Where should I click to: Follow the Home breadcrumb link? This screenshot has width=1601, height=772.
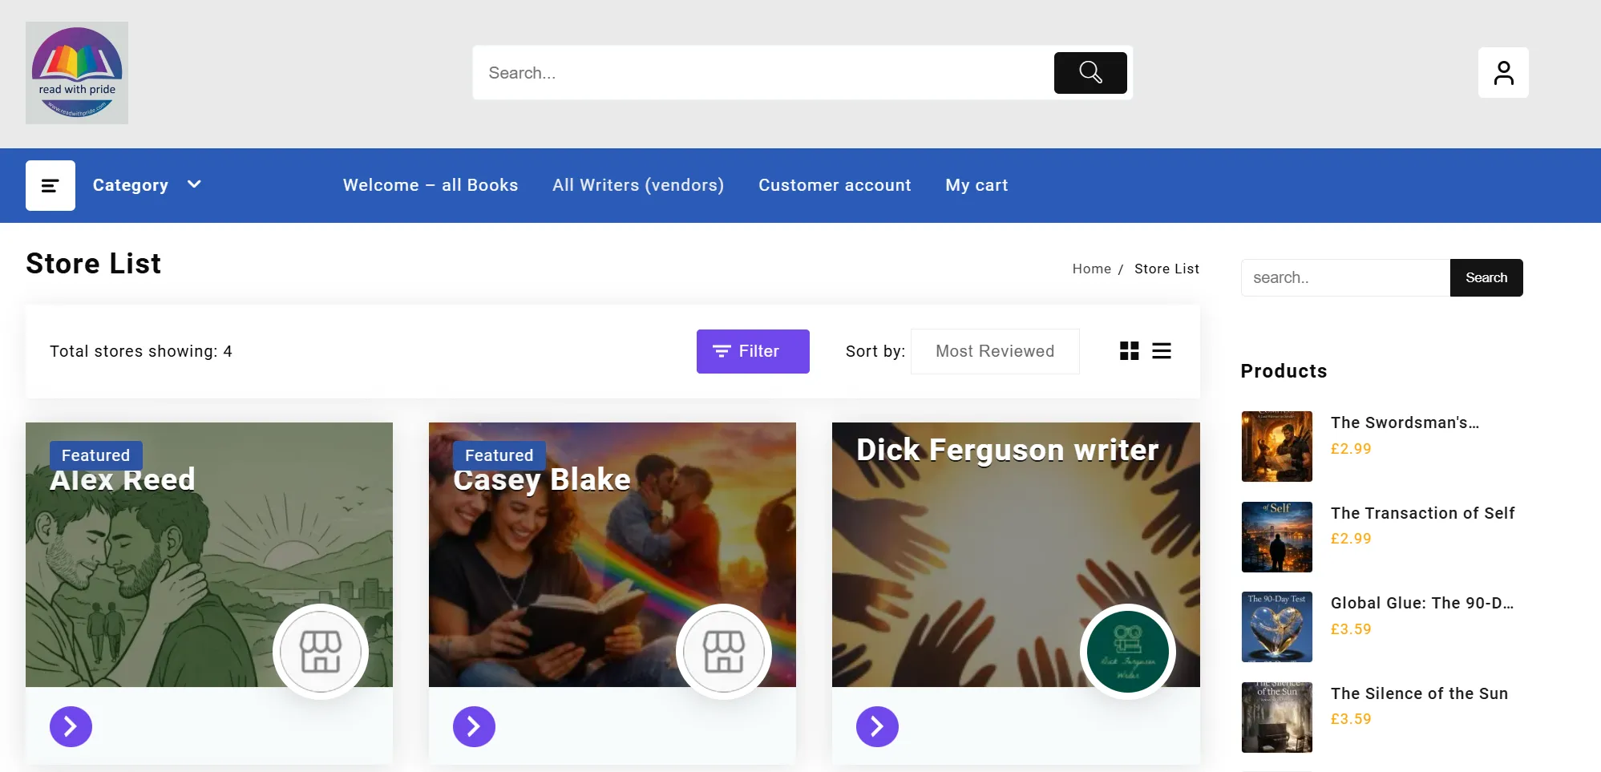tap(1091, 269)
